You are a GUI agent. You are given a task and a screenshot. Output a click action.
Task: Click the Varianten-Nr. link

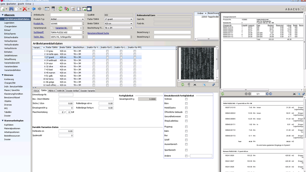(x=61, y=28)
